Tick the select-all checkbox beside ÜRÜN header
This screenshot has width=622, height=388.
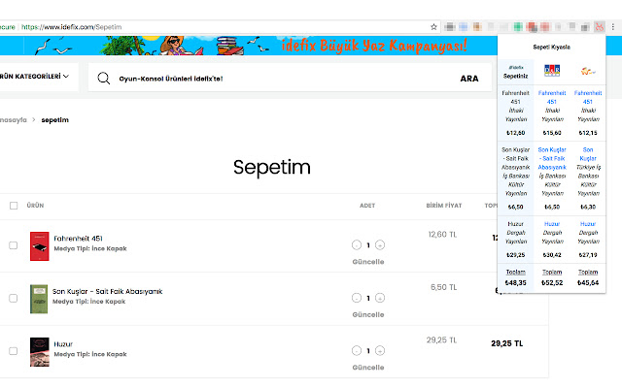click(x=14, y=206)
